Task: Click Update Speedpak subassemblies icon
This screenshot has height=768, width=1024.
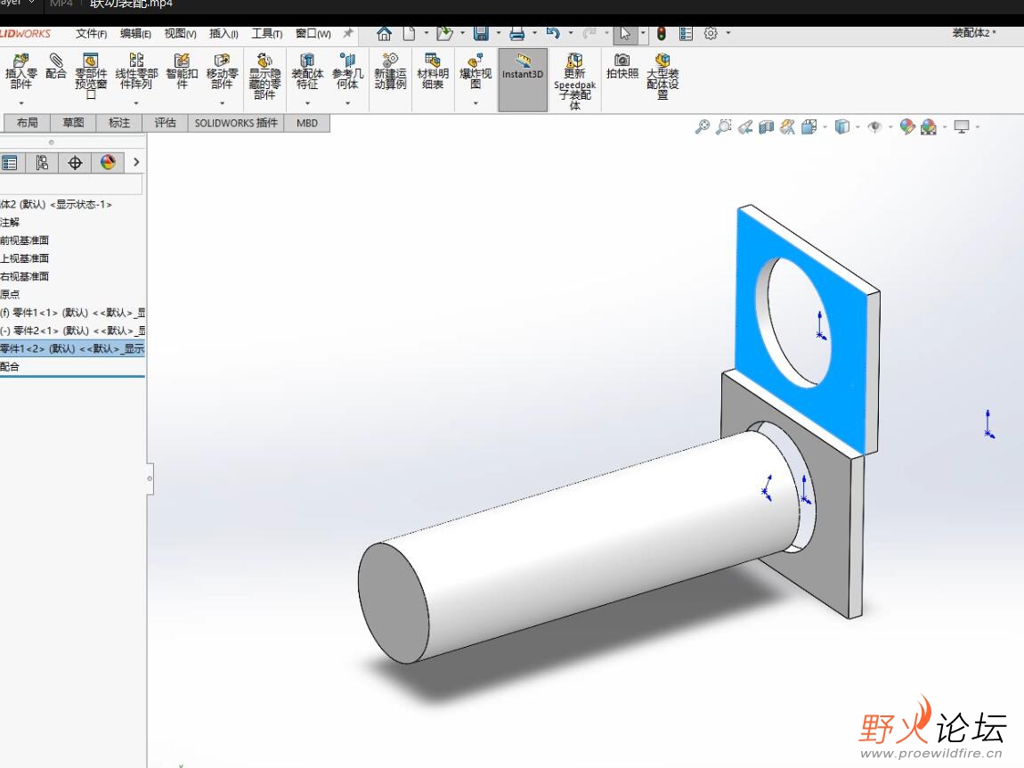Action: tap(574, 81)
